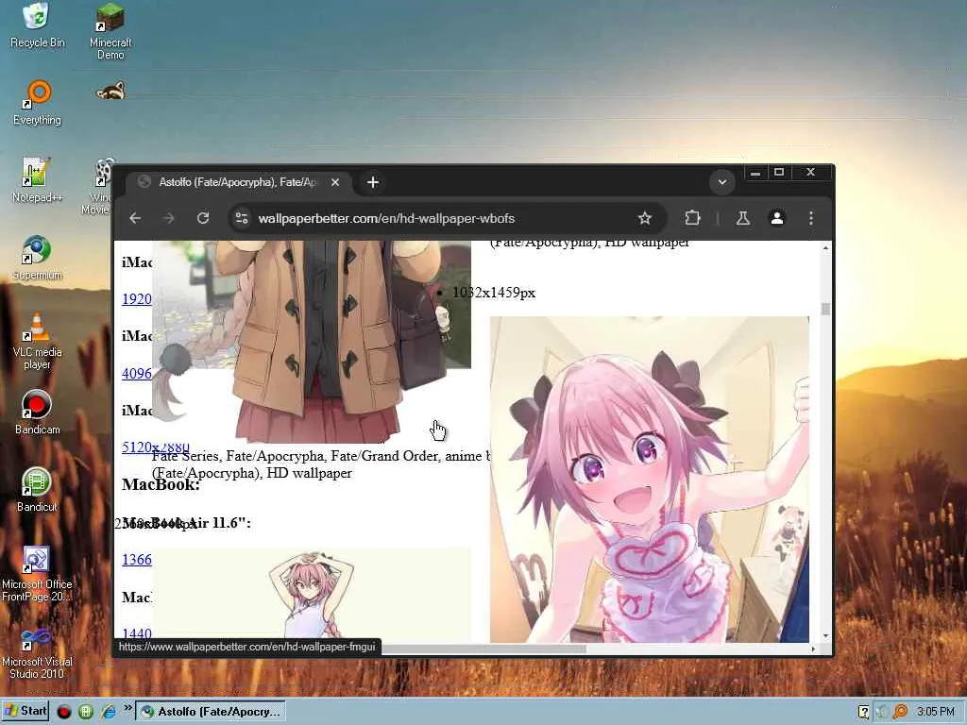Open the Bandicam desktop shortcut
Image resolution: width=967 pixels, height=725 pixels.
37,412
